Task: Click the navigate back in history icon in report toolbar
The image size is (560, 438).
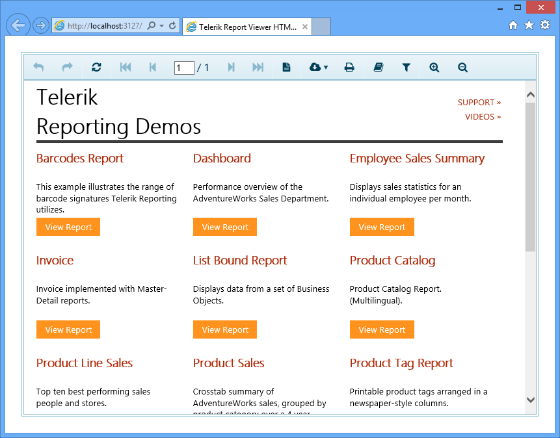Action: point(38,67)
